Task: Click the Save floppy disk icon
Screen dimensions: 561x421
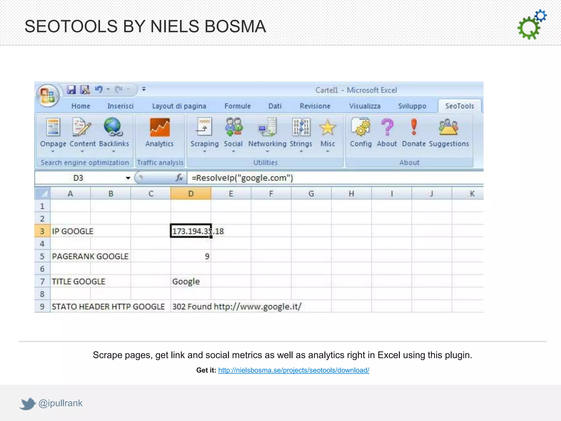Action: [x=71, y=90]
